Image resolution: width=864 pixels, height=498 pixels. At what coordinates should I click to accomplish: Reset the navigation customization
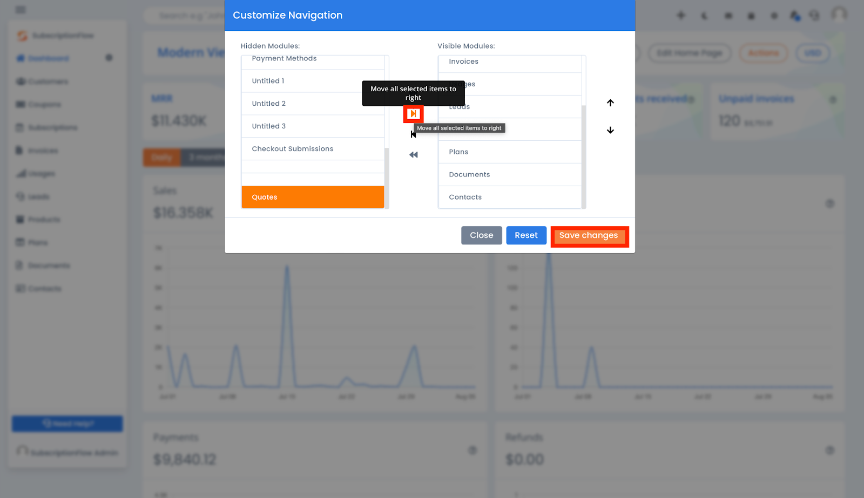[526, 235]
